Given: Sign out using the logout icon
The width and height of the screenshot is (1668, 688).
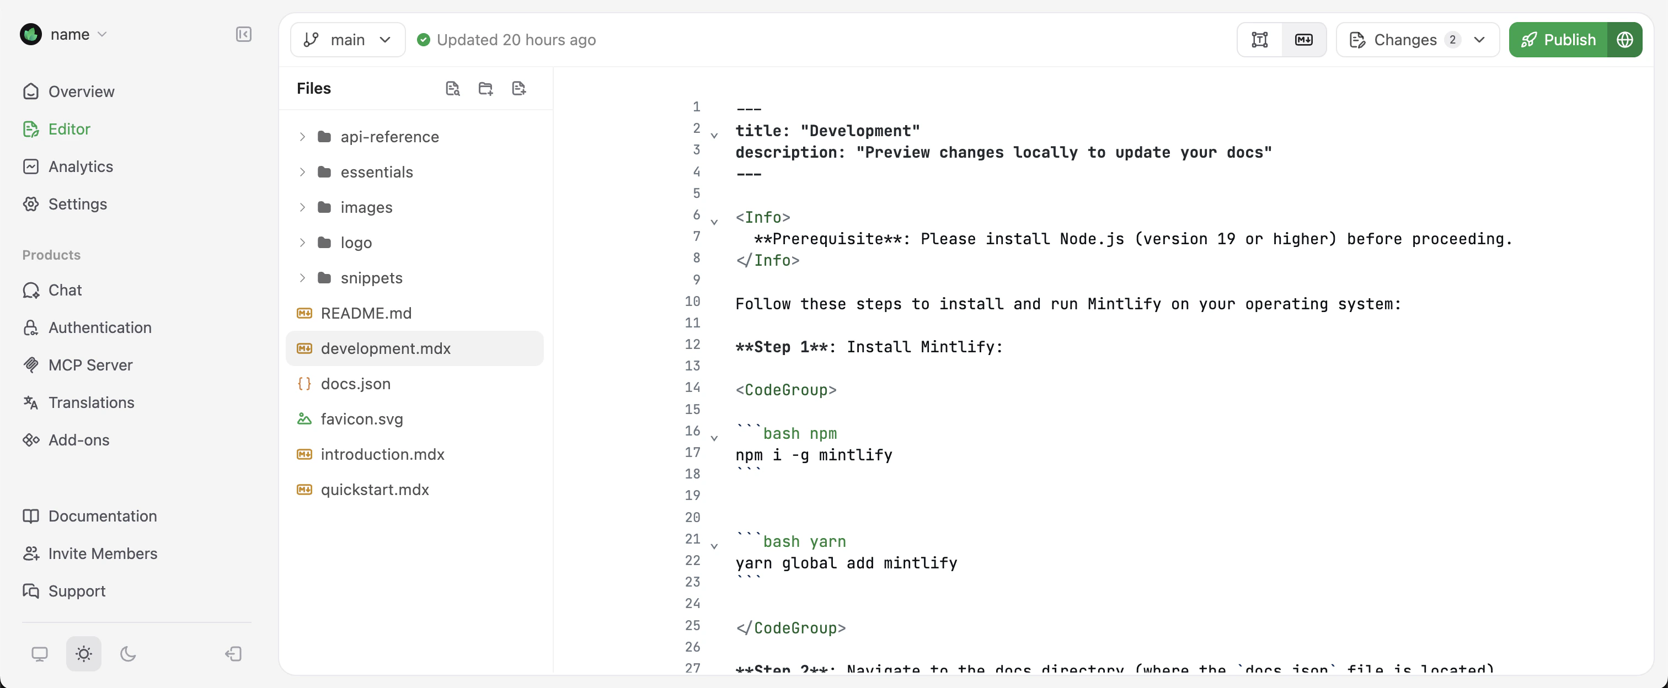Looking at the screenshot, I should [x=233, y=654].
